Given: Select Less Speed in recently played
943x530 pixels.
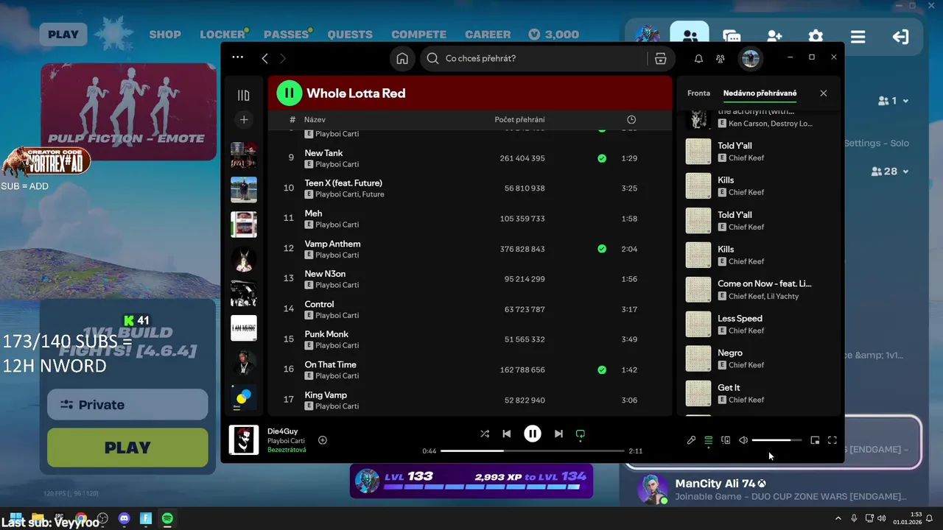Looking at the screenshot, I should click(x=759, y=324).
